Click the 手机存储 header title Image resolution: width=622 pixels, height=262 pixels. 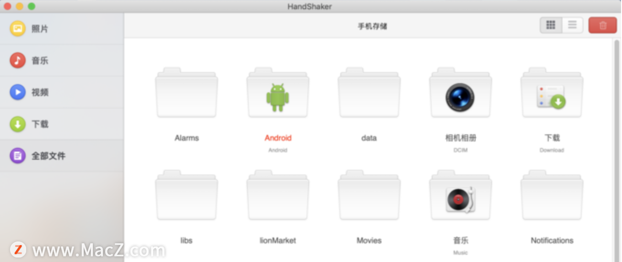click(372, 26)
